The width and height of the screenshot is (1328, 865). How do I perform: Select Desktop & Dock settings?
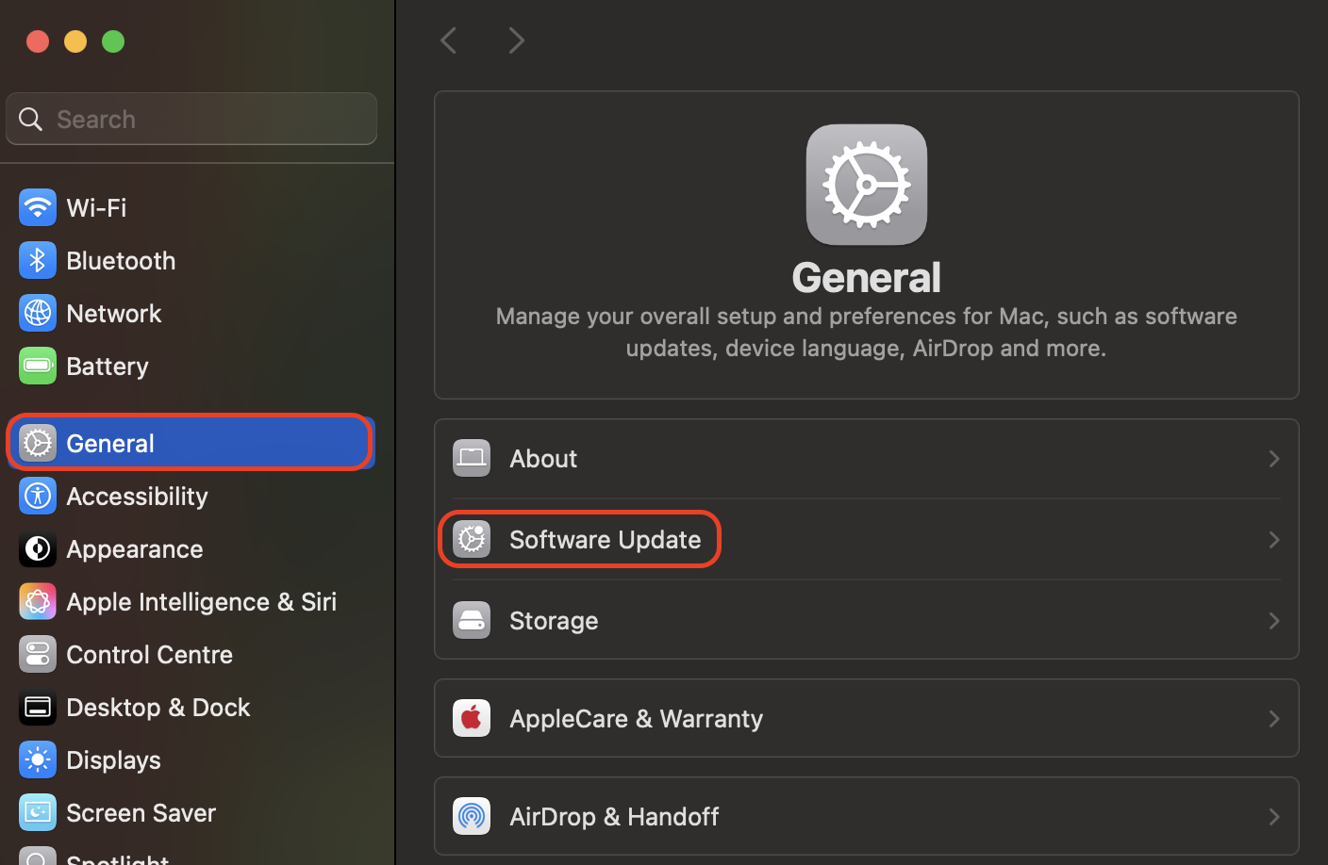click(157, 707)
